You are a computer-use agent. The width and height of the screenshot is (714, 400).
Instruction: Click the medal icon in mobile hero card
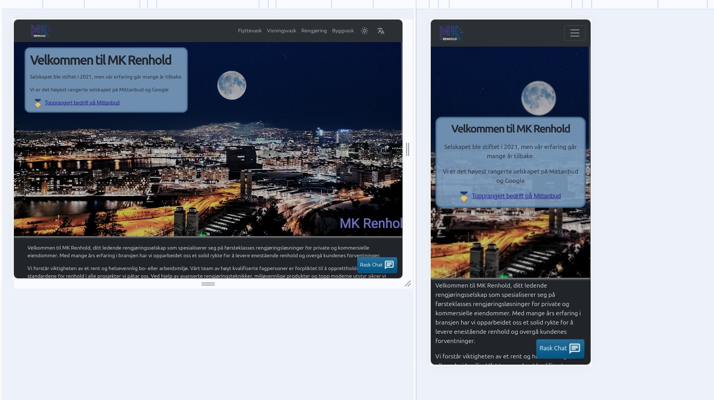point(464,196)
